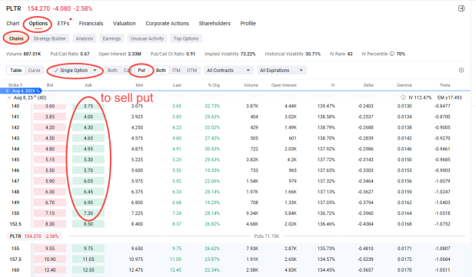Click bid 5.15 for strike 145
Image resolution: width=476 pixels, height=277 pixels.
[50, 160]
